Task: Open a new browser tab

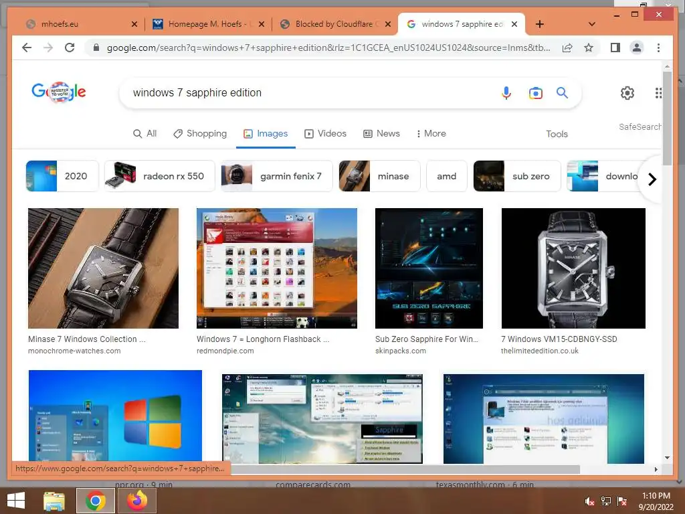Action: tap(540, 24)
